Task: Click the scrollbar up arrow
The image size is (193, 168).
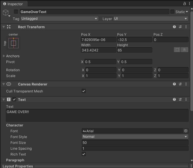Action: click(x=192, y=9)
